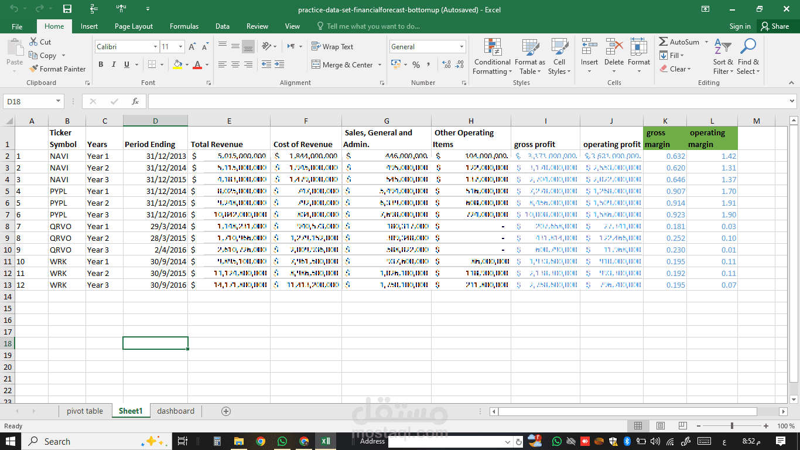Expand the Name Box D18 dropdown

[x=58, y=101]
